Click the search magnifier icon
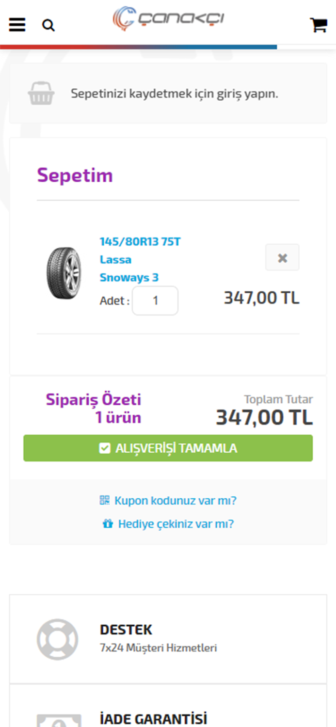 click(48, 25)
